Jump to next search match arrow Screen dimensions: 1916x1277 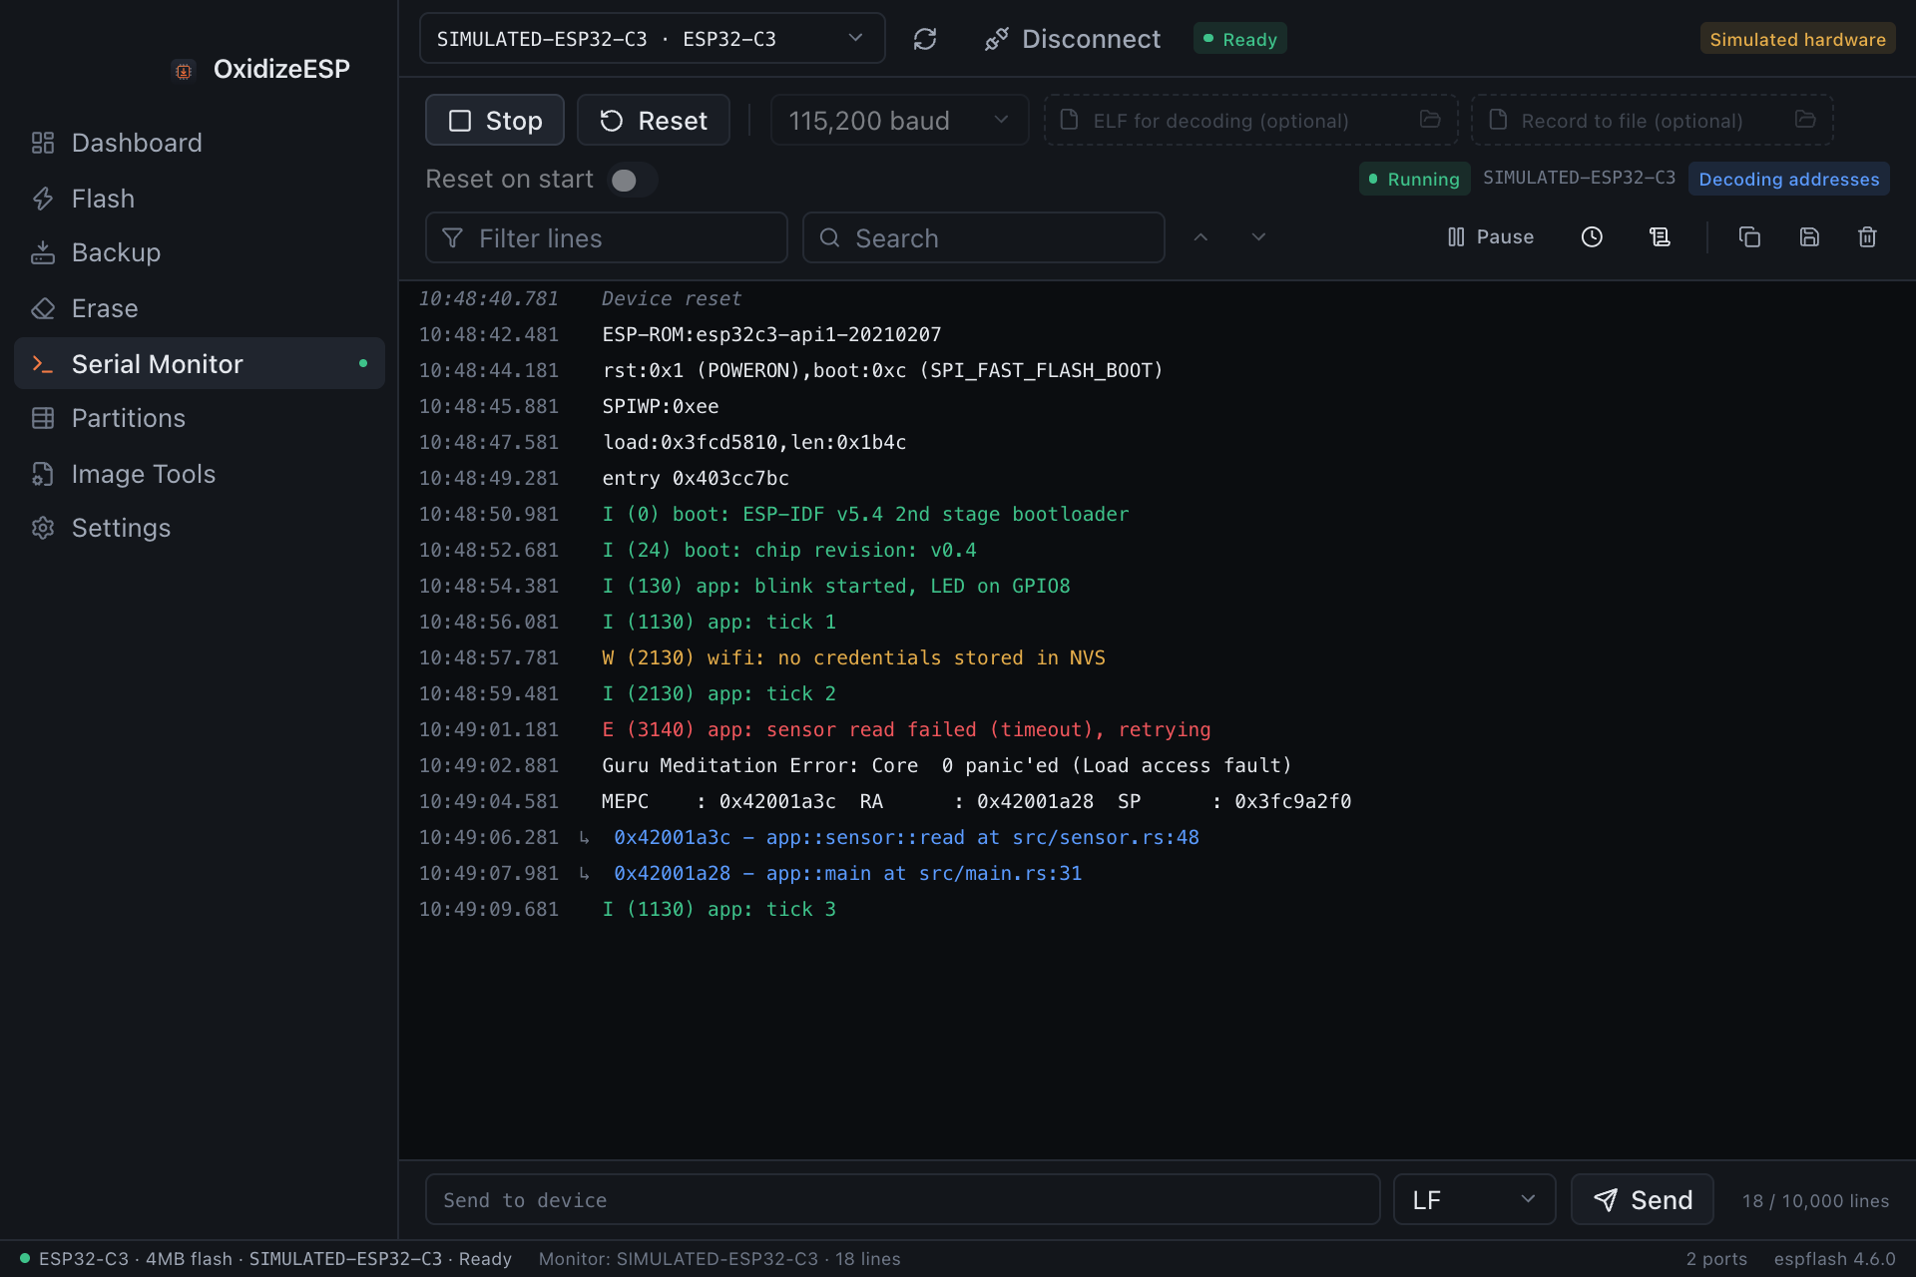pos(1258,237)
